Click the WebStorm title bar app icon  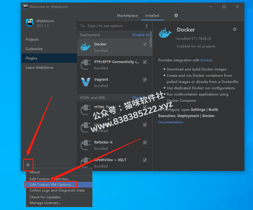[x=25, y=7]
